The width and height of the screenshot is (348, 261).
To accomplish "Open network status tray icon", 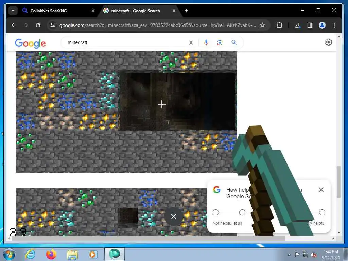I will pos(306,255).
